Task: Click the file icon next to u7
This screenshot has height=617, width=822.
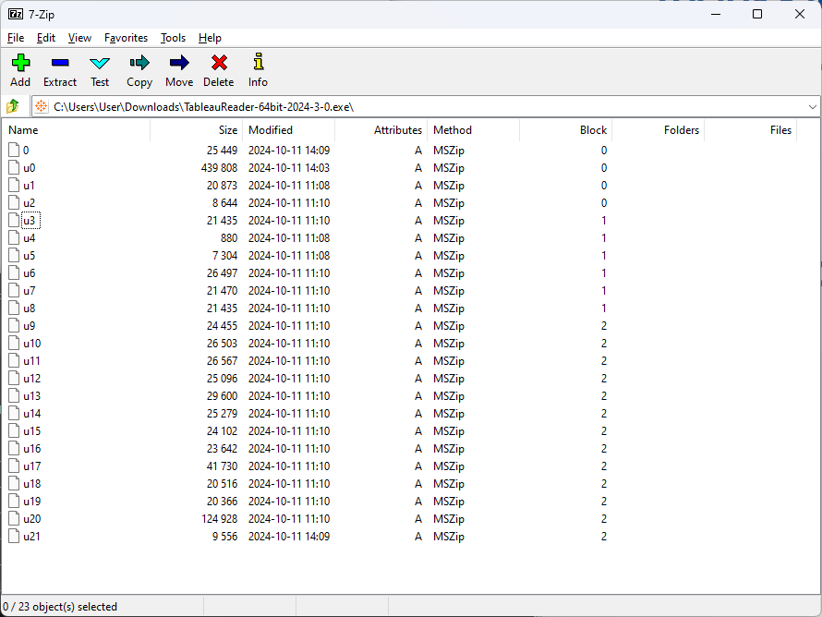Action: (x=14, y=291)
